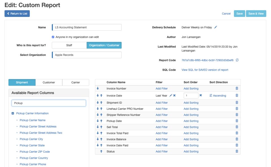Move Shipment ID row down
This screenshot has height=167, width=271.
98,103
